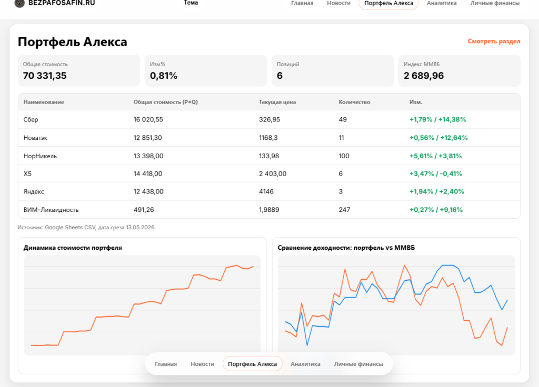Image resolution: width=539 pixels, height=387 pixels.
Task: Click total value 12 438,00
Action: 148,191
